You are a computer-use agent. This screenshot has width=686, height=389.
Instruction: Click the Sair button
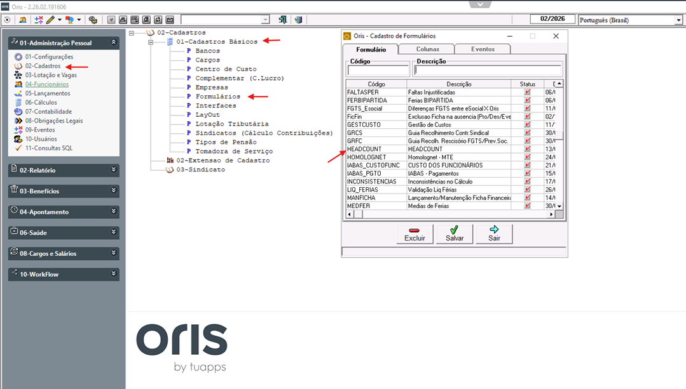point(495,234)
